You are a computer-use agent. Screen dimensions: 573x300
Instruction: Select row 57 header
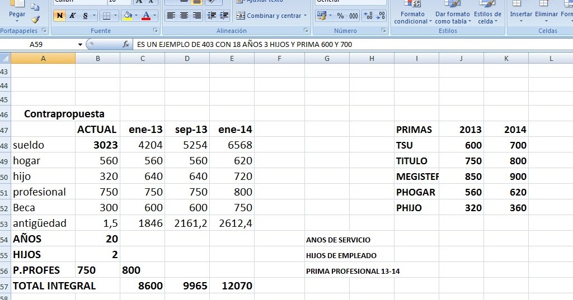[4, 286]
